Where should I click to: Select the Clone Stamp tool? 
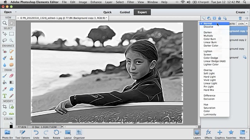11,58
